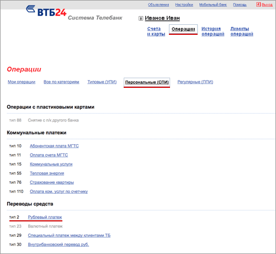
Task: Switch to the Мои операции tab
Action: click(22, 82)
